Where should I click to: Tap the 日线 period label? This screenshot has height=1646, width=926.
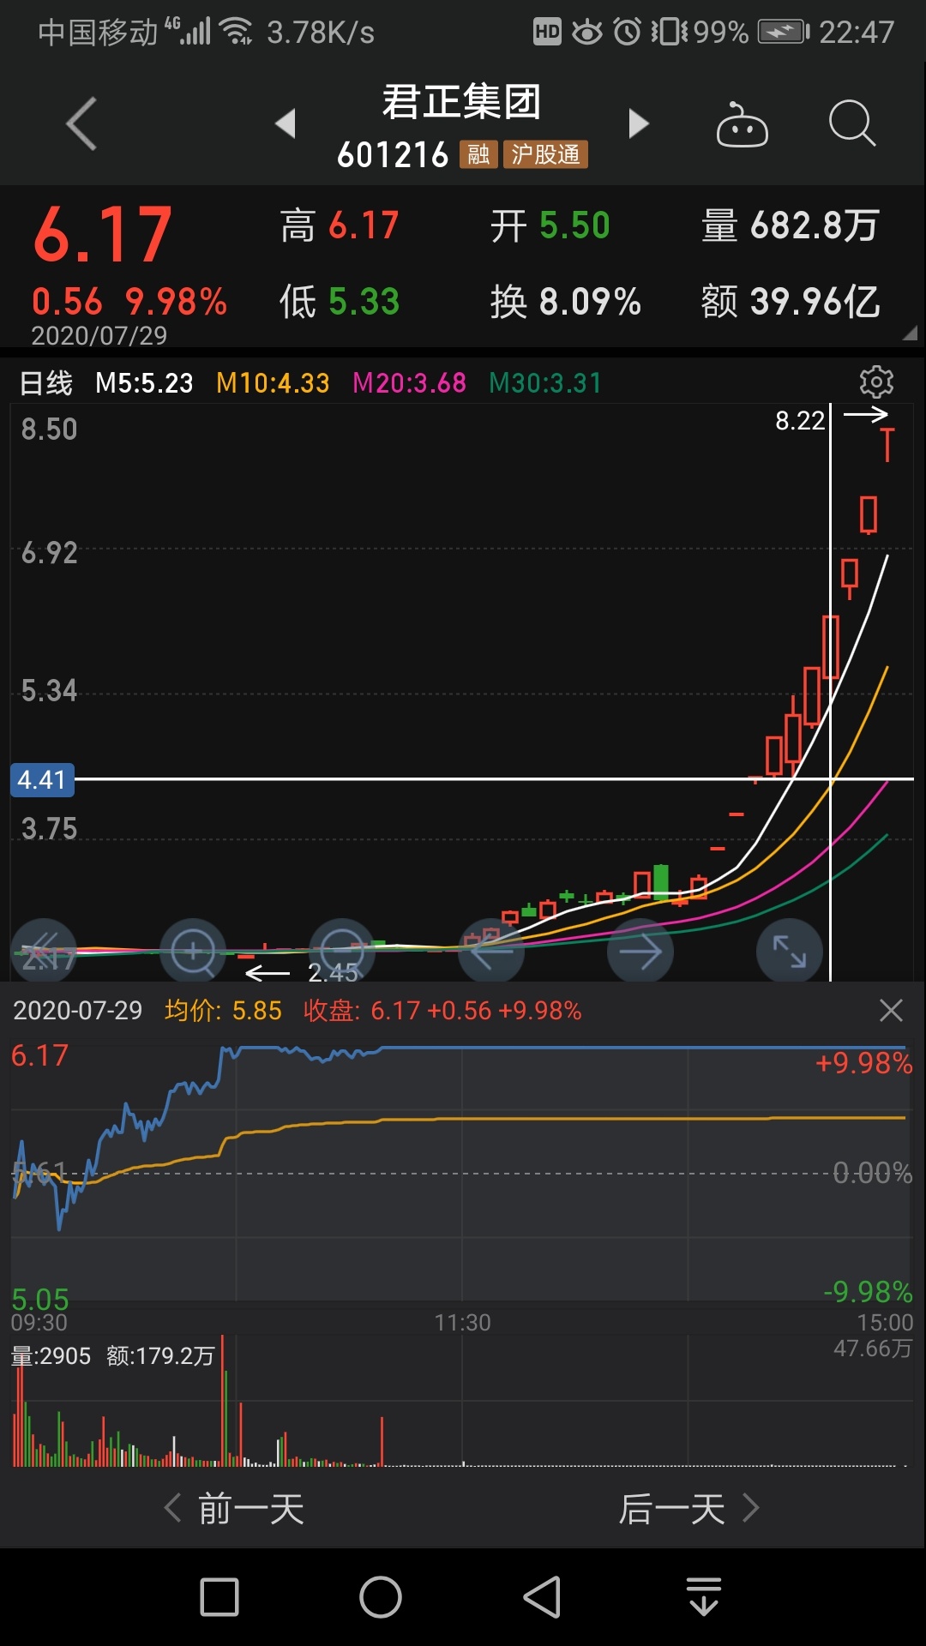pyautogui.click(x=46, y=382)
